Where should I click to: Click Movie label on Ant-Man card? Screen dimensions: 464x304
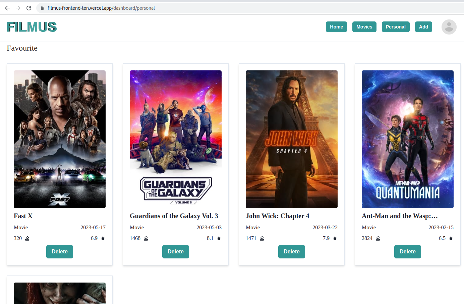(x=369, y=228)
